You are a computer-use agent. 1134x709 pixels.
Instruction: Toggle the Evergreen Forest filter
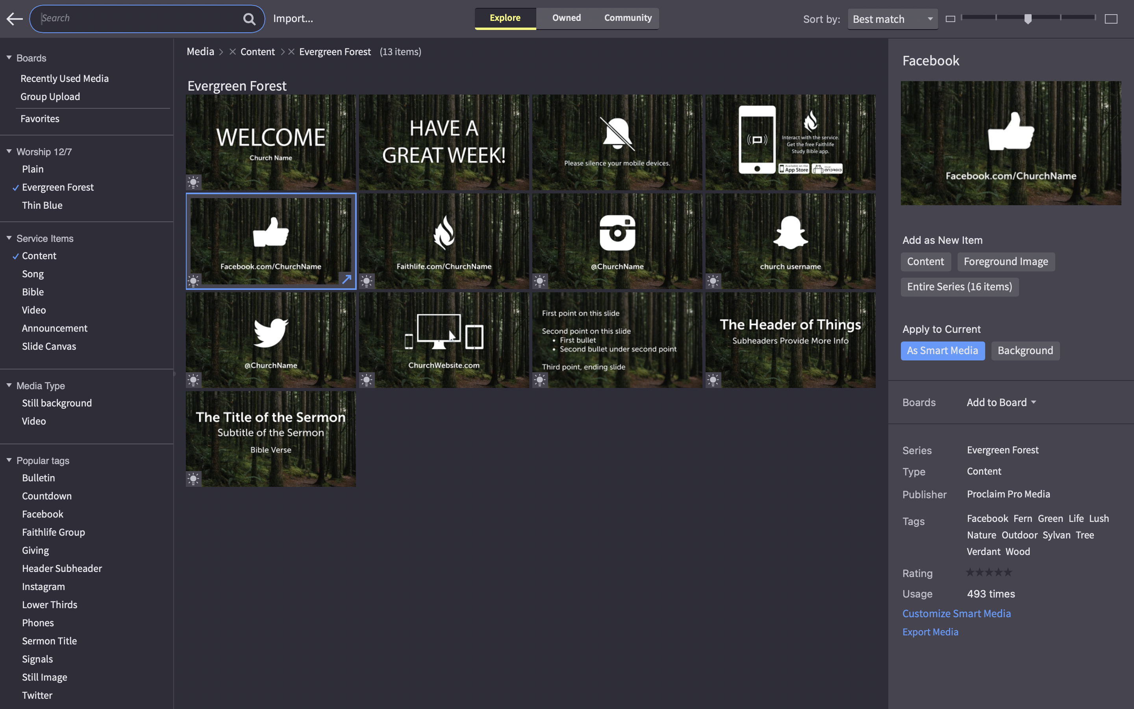tap(57, 187)
